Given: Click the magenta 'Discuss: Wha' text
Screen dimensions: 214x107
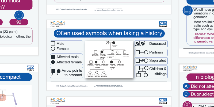Looking at the screenshot, I should click(x=204, y=34).
